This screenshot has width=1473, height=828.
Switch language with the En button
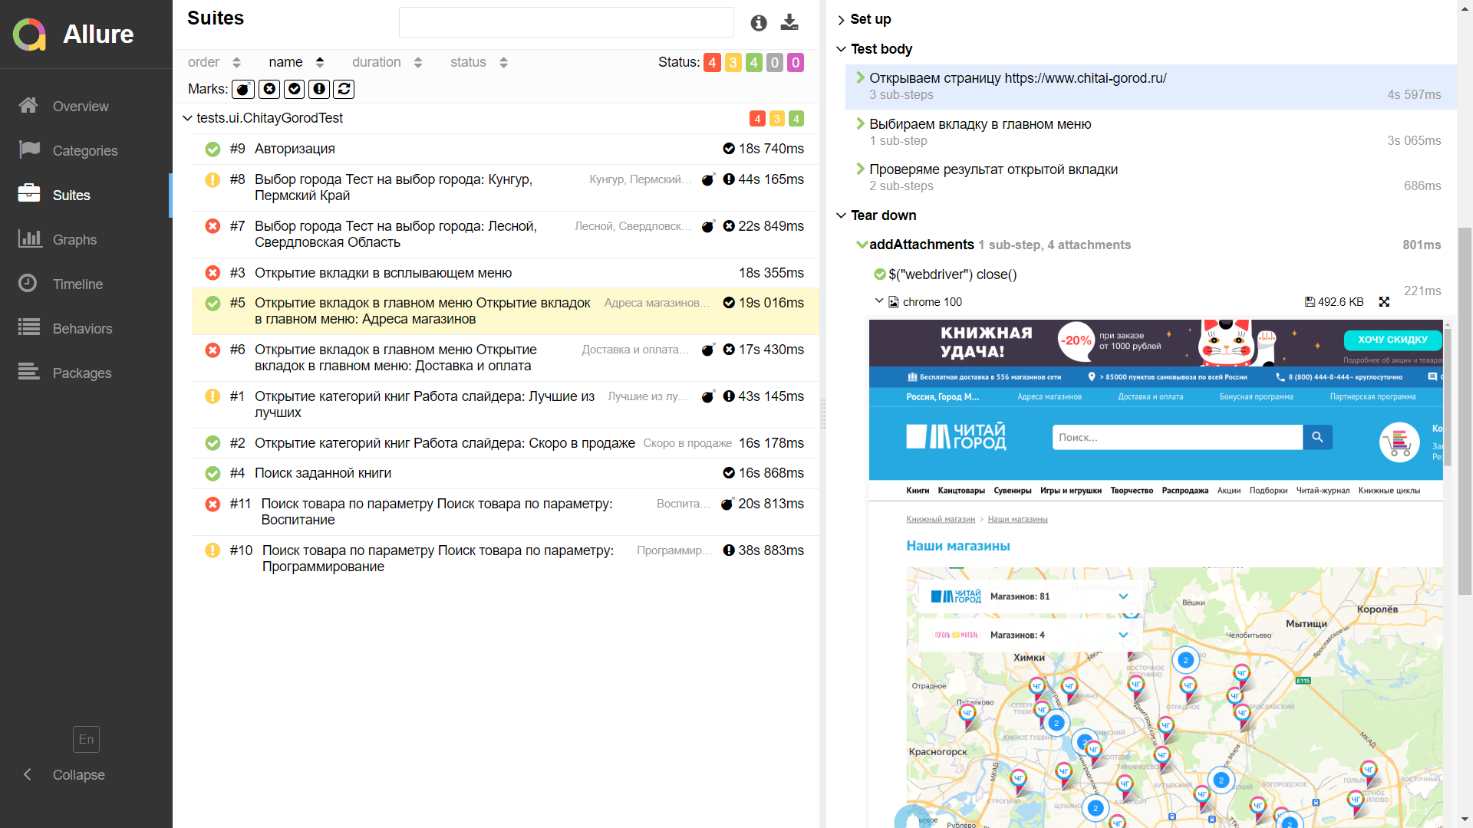click(86, 739)
